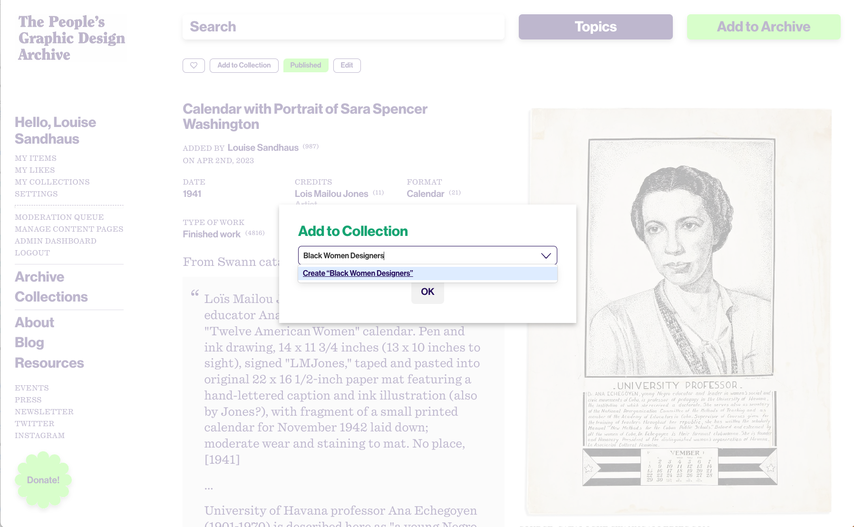Open the Lois Mailou Jones credit link
The height and width of the screenshot is (527, 854).
tap(331, 194)
